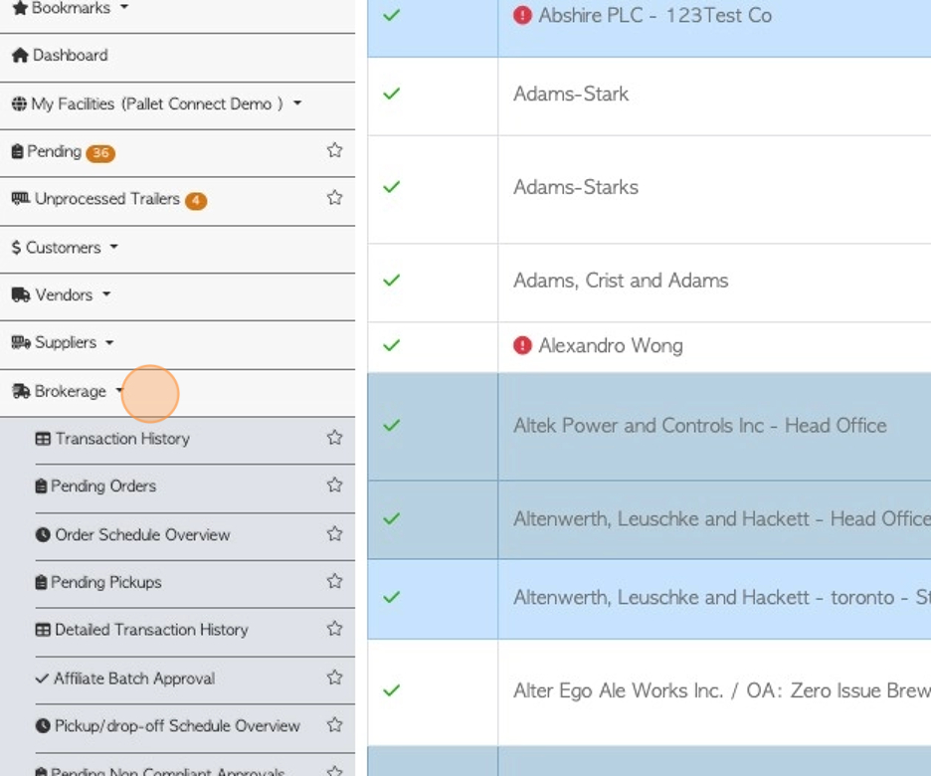This screenshot has width=931, height=776.
Task: Click the Pending Orders clipboard icon
Action: 41,486
